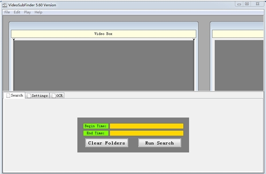Click the page icon on Search tab

pos(8,95)
